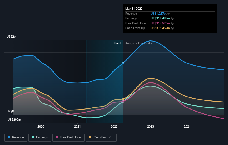Click the Earnings row label in tooltip
Viewport: 228px width, 145px height.
131,18
